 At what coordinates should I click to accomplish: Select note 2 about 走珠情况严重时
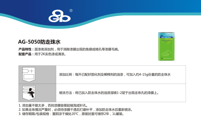[x=75, y=110]
